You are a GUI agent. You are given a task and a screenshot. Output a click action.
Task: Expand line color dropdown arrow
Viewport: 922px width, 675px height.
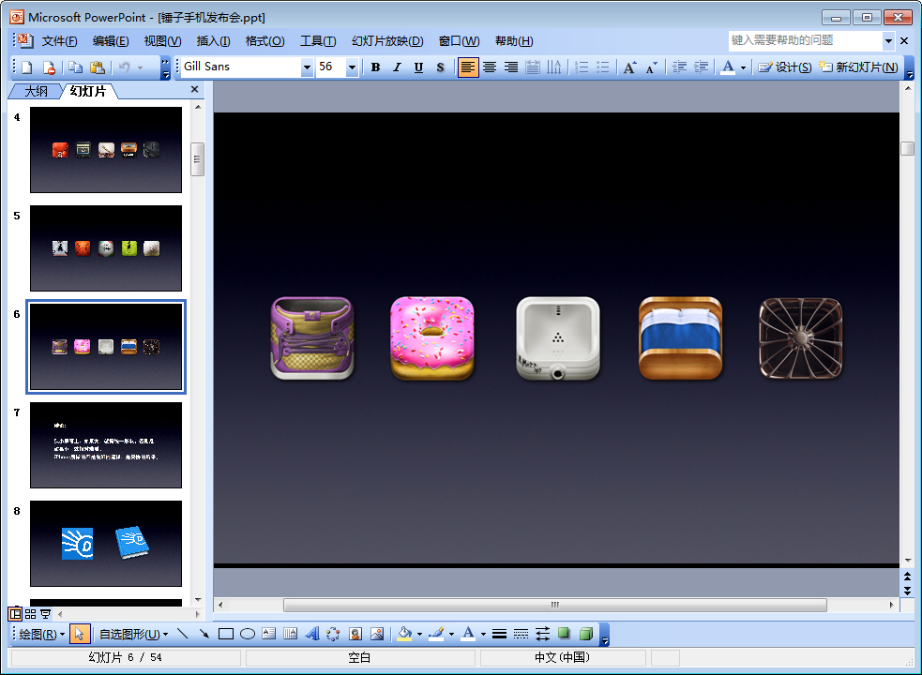click(451, 635)
